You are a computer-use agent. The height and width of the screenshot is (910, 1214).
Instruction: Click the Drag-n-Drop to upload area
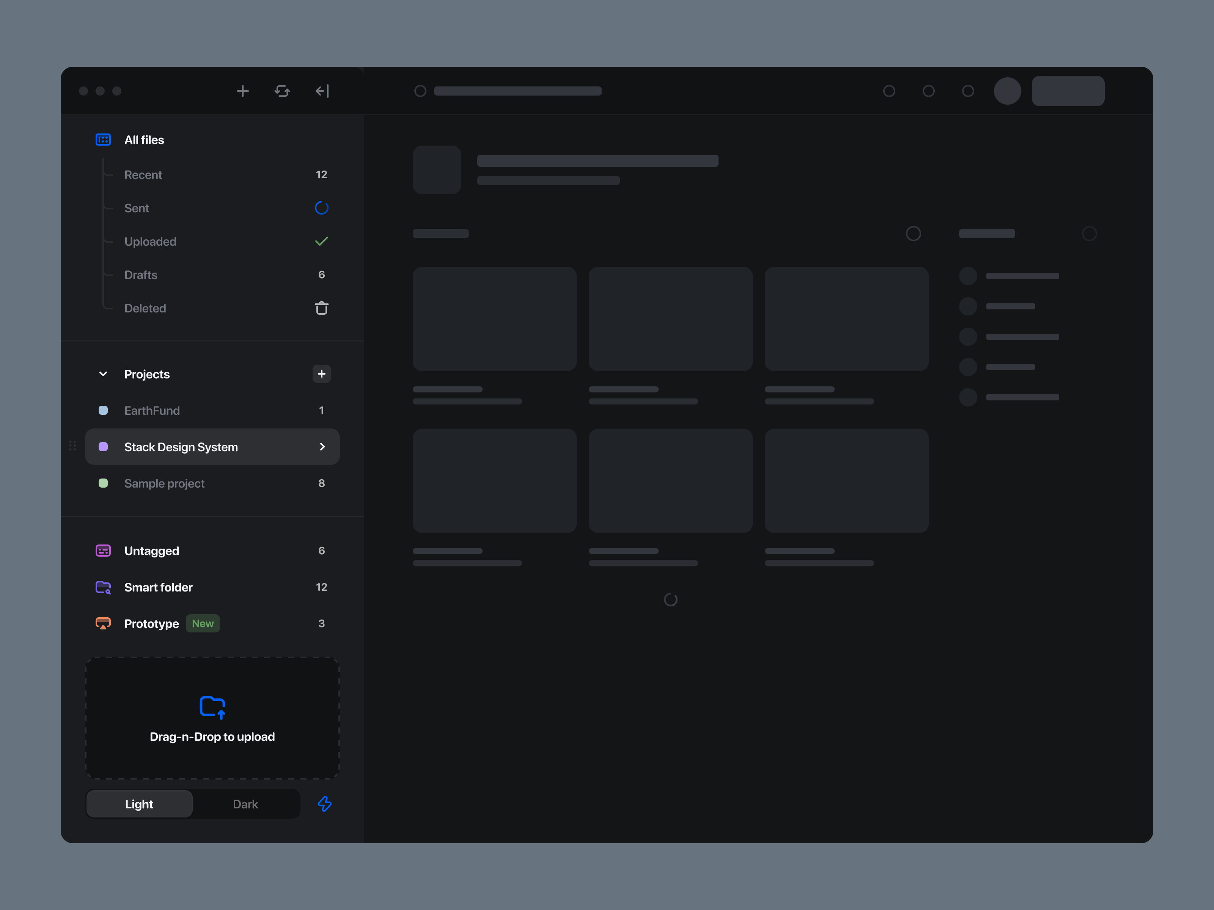[x=212, y=719]
